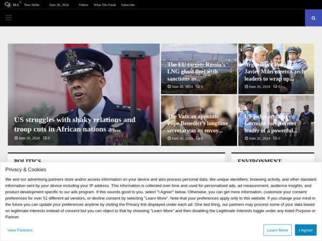The height and width of the screenshot is (241, 322).
Task: Click the Learn More button
Action: tap(277, 230)
